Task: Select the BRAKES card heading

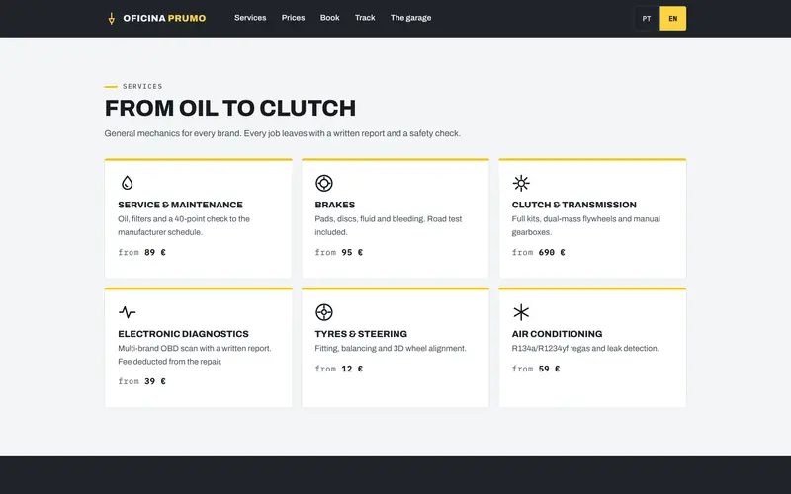Action: pyautogui.click(x=335, y=205)
